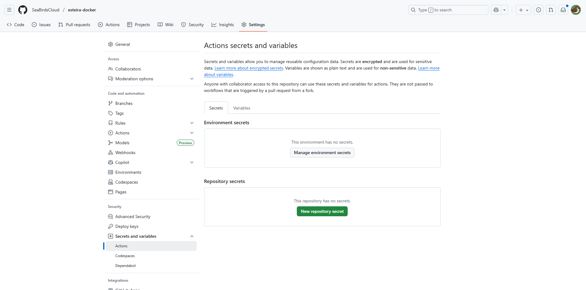Switch to the Pull requests tab
Image resolution: width=586 pixels, height=290 pixels.
point(74,25)
